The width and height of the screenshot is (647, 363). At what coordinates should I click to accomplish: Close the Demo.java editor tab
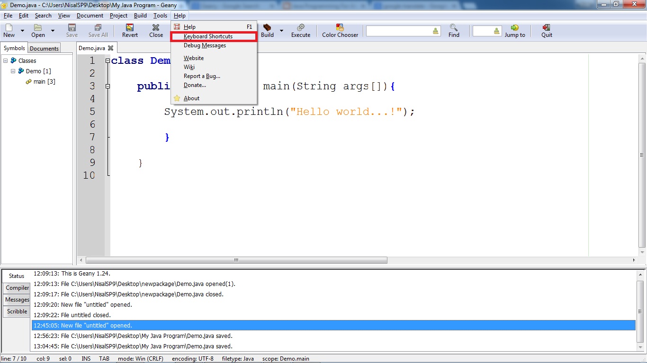point(111,48)
